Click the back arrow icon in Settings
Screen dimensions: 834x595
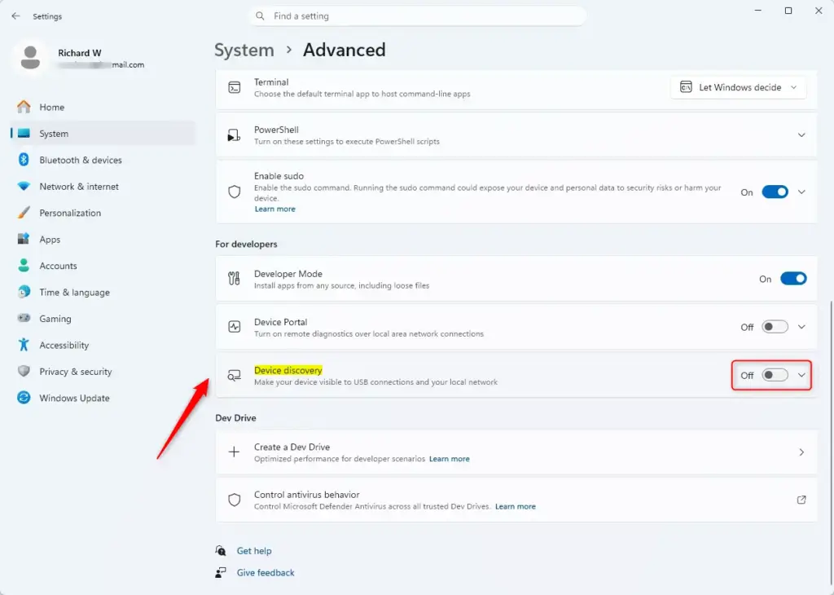click(x=15, y=16)
